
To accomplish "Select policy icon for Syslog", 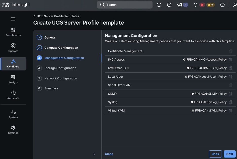I will (230, 102).
